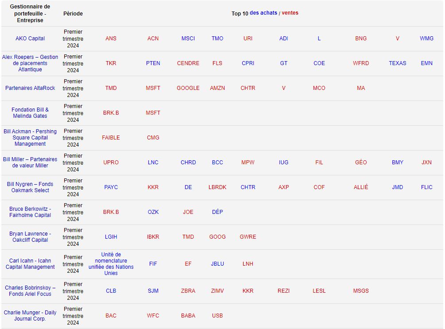Viewport: 445px width, 329px height.
Task: Open the WMG ticker link
Action: (426, 39)
